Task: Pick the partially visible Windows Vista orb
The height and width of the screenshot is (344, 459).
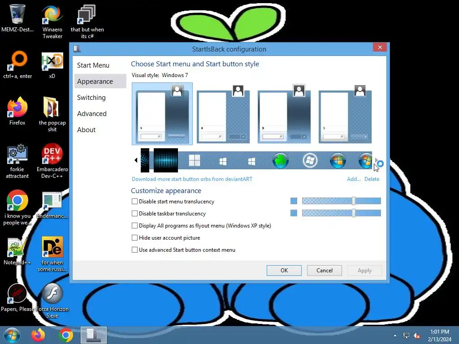Action: click(x=365, y=161)
